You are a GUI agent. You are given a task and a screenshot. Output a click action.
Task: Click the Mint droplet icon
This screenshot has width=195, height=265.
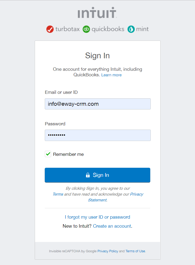click(x=131, y=29)
